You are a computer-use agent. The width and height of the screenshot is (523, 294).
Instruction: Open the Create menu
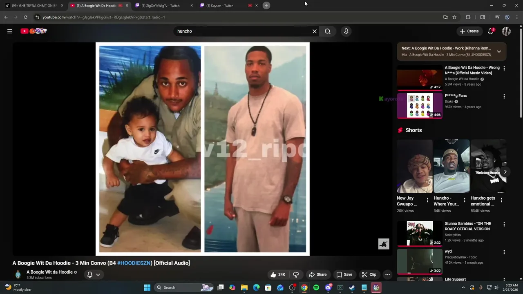469,31
